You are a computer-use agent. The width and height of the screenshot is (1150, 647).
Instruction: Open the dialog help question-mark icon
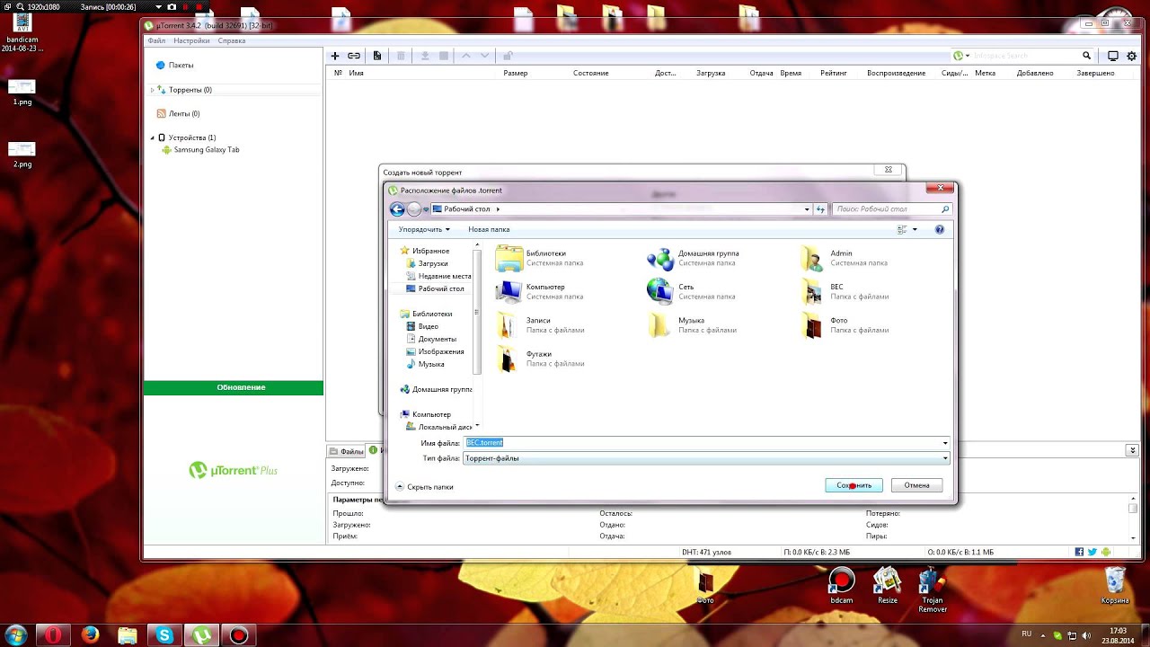point(940,230)
